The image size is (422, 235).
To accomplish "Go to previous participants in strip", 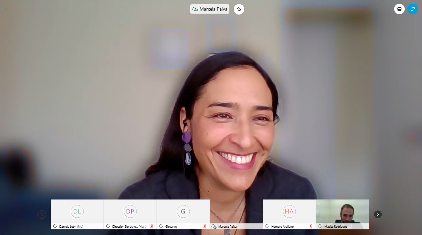I will tap(42, 214).
